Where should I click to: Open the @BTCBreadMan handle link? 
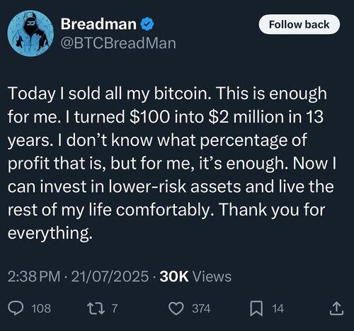[118, 43]
